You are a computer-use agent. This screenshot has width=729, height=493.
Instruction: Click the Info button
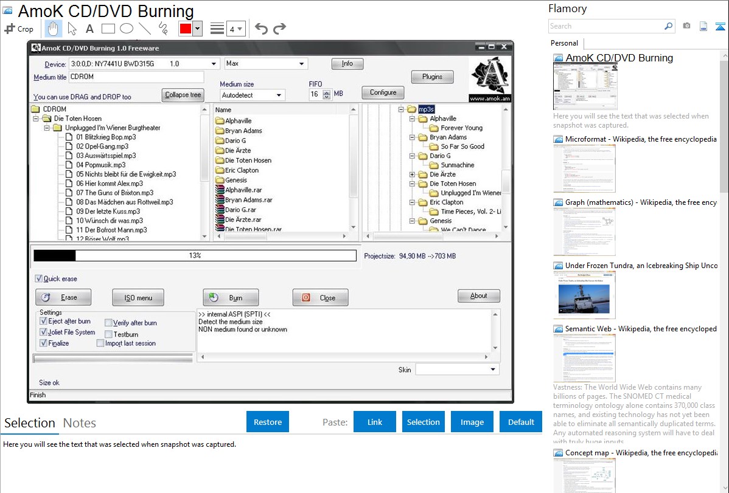point(347,64)
